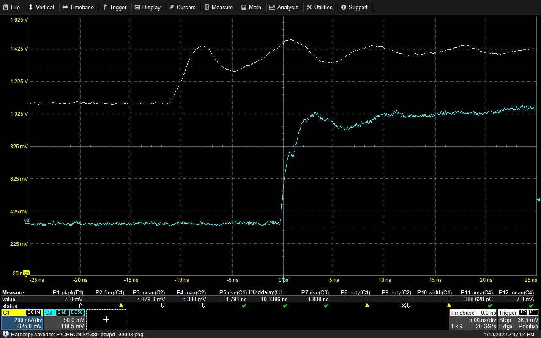Click the hardcopy saved info message icon

(5, 334)
